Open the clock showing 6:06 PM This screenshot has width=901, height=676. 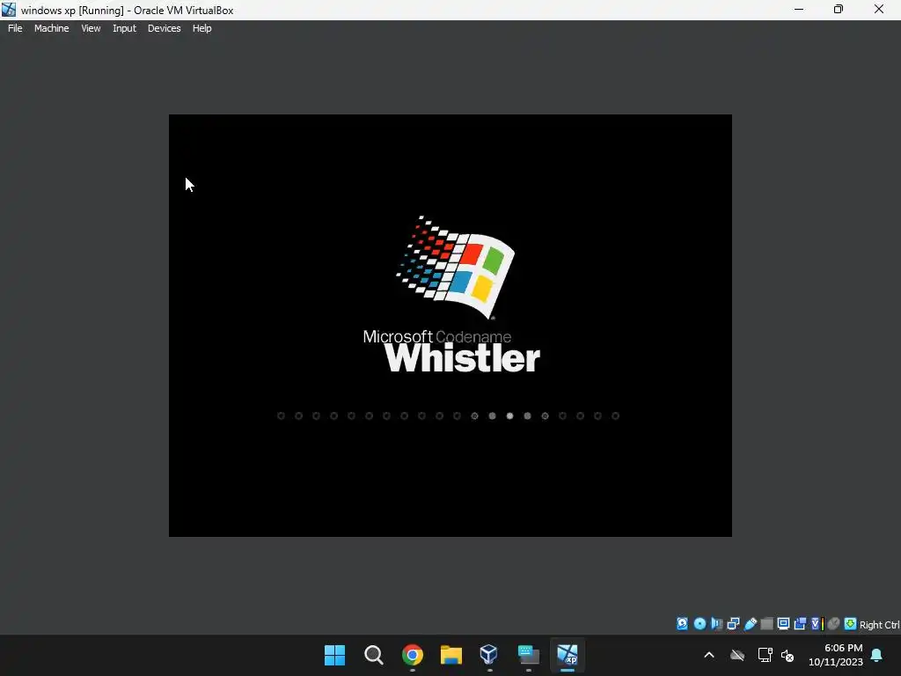(836, 655)
